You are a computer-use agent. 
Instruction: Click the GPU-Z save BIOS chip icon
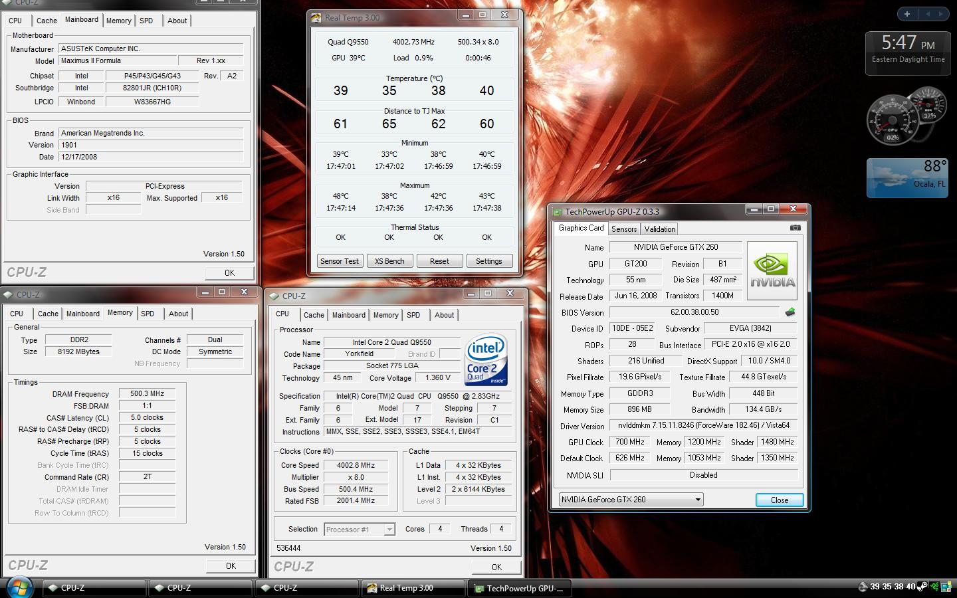pyautogui.click(x=790, y=312)
